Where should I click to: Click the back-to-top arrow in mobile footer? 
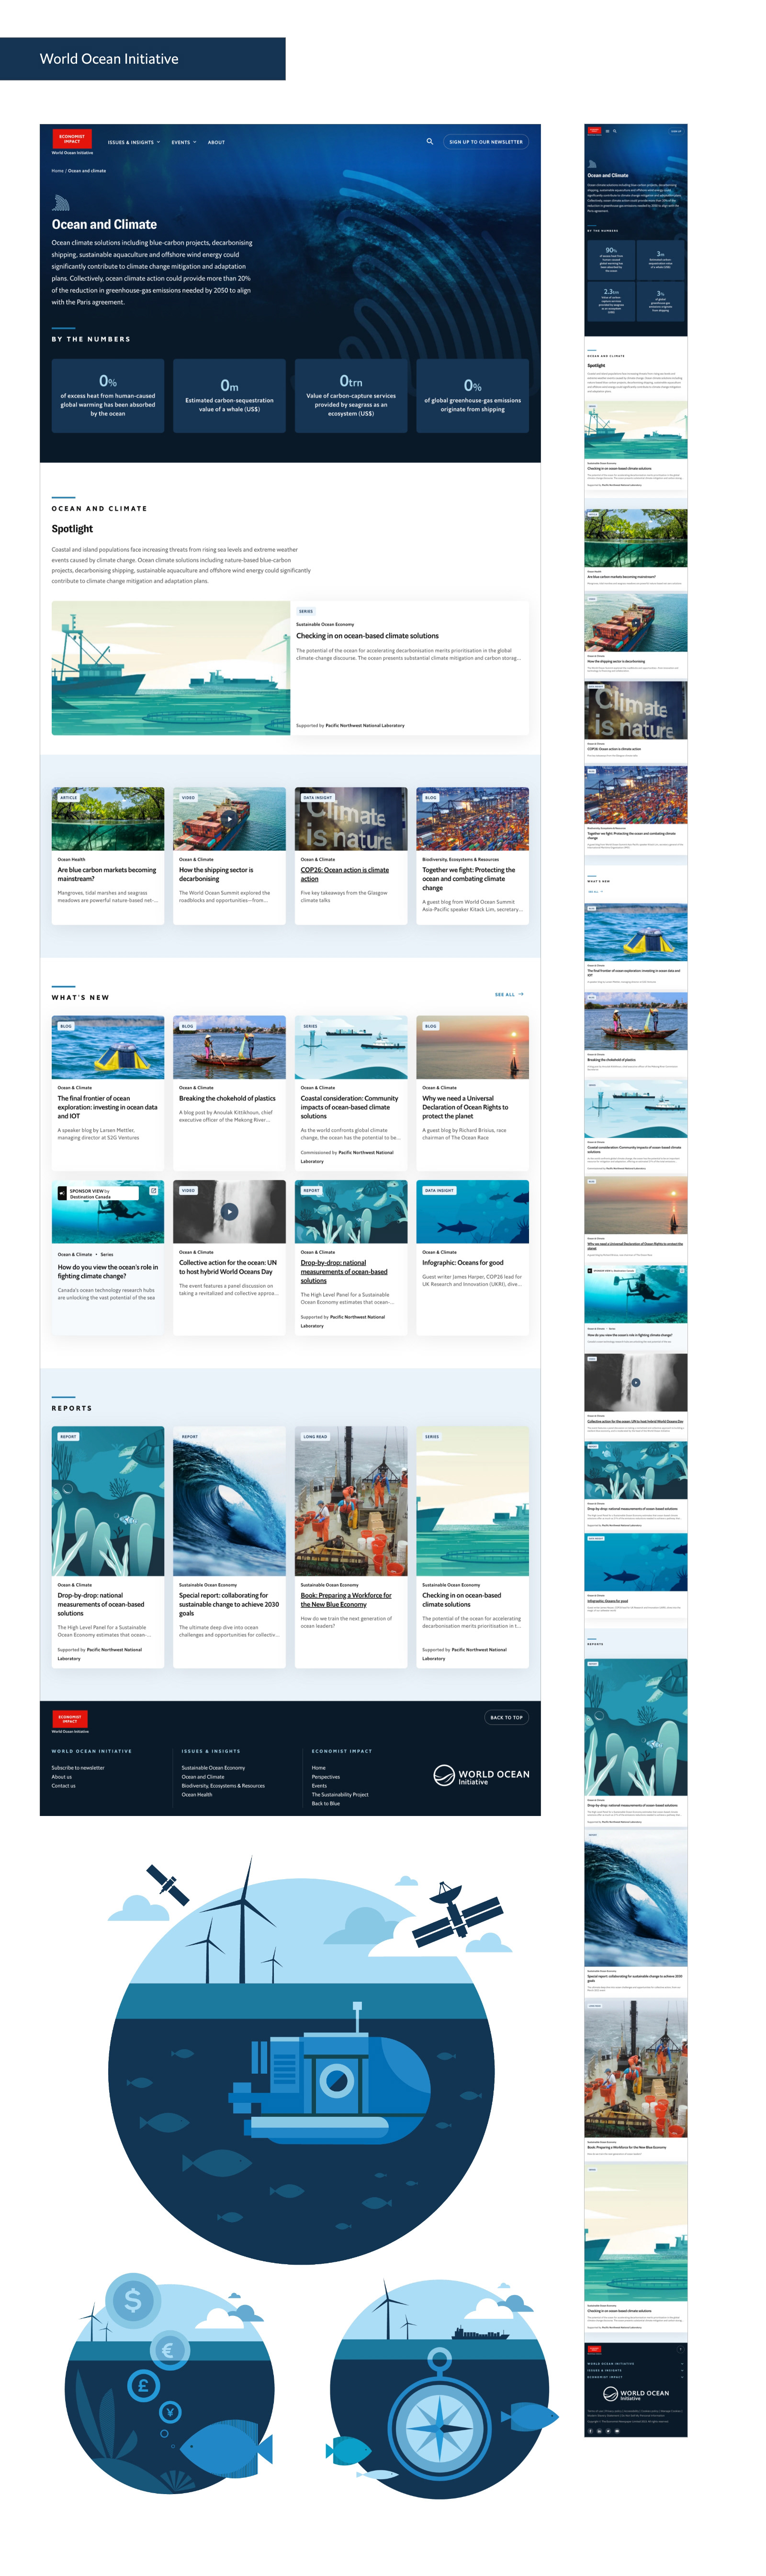click(681, 2348)
